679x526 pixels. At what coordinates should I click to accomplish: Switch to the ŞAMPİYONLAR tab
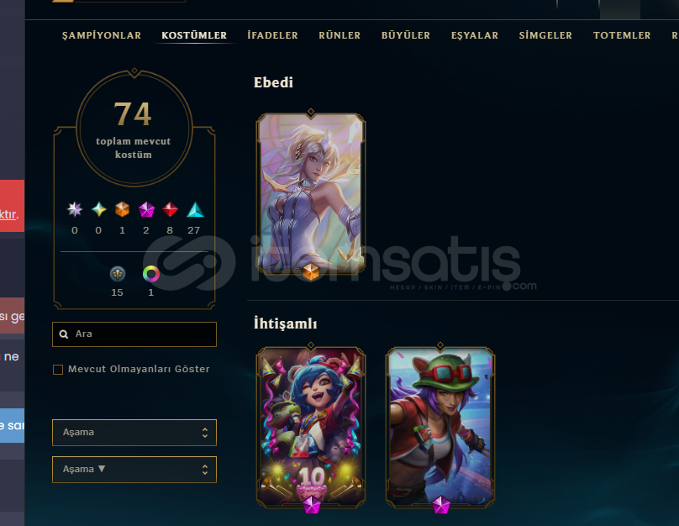pos(102,35)
